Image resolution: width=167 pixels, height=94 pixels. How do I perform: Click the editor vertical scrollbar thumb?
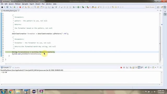click(x=160, y=44)
